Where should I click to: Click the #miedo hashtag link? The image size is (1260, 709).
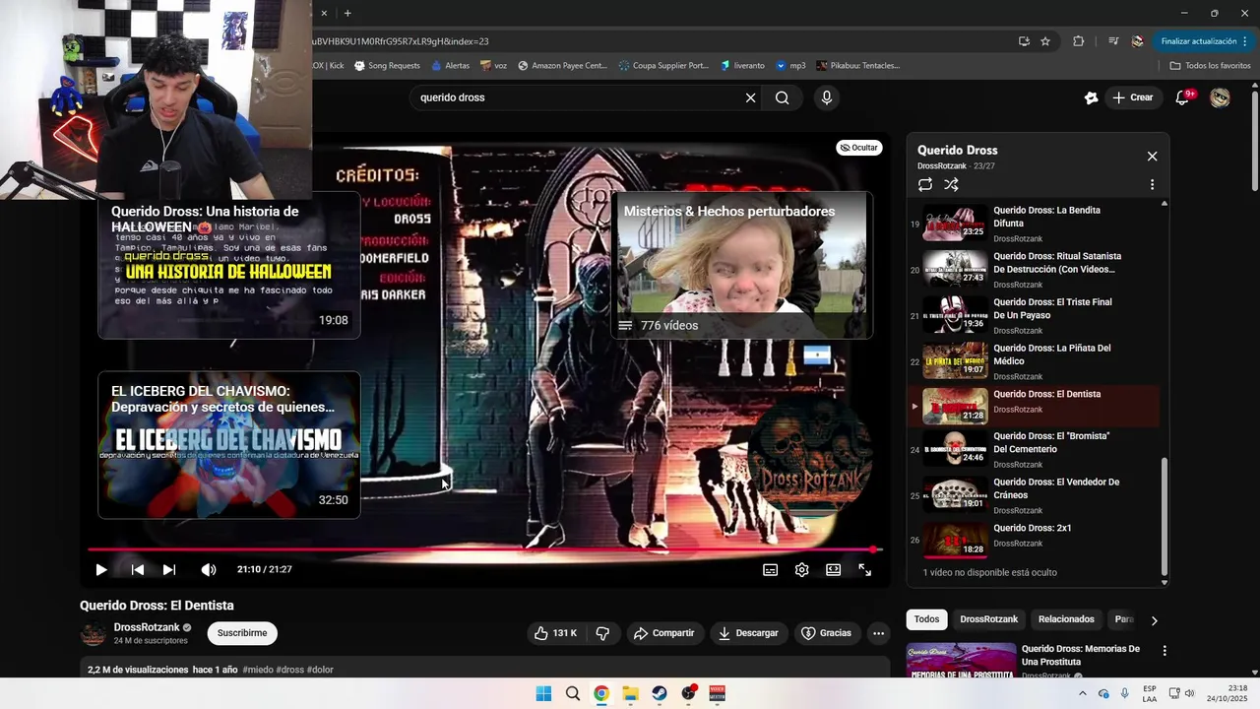tap(258, 670)
